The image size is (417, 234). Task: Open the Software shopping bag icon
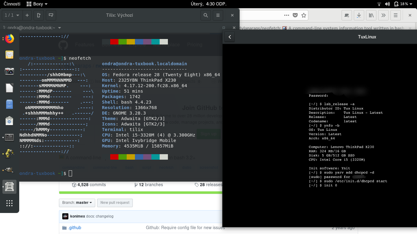9,121
